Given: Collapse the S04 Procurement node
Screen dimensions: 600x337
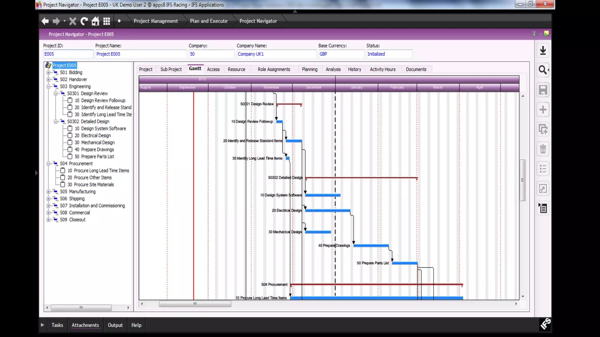Looking at the screenshot, I should (x=48, y=164).
